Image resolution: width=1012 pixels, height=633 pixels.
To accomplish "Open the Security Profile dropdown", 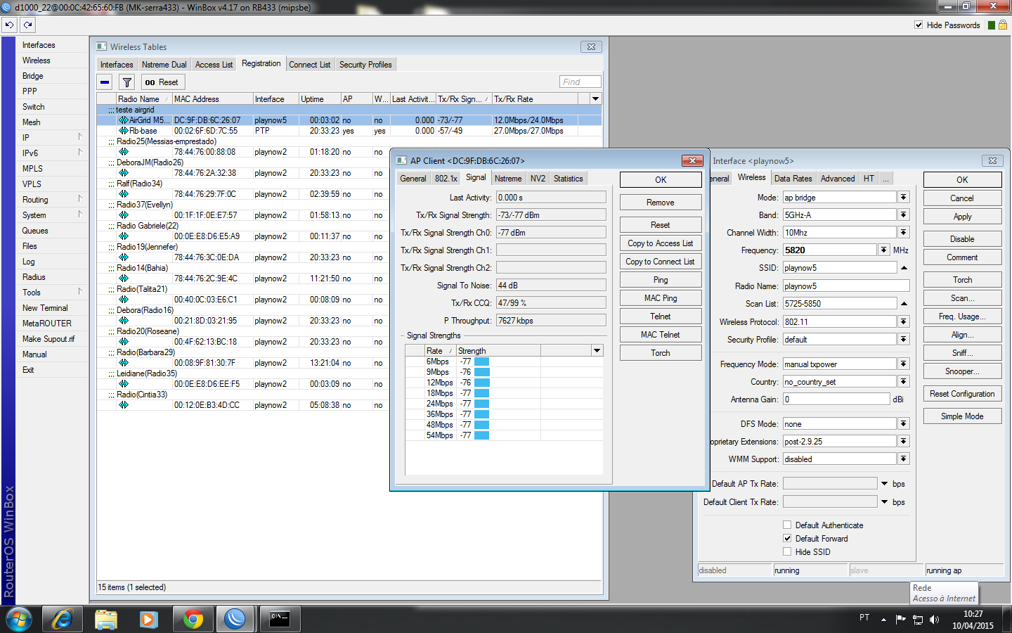I will pos(904,340).
